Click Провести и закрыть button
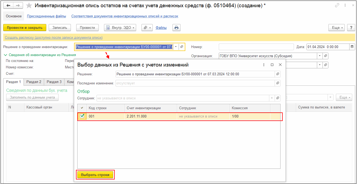The image size is (357, 184). tap(25, 28)
